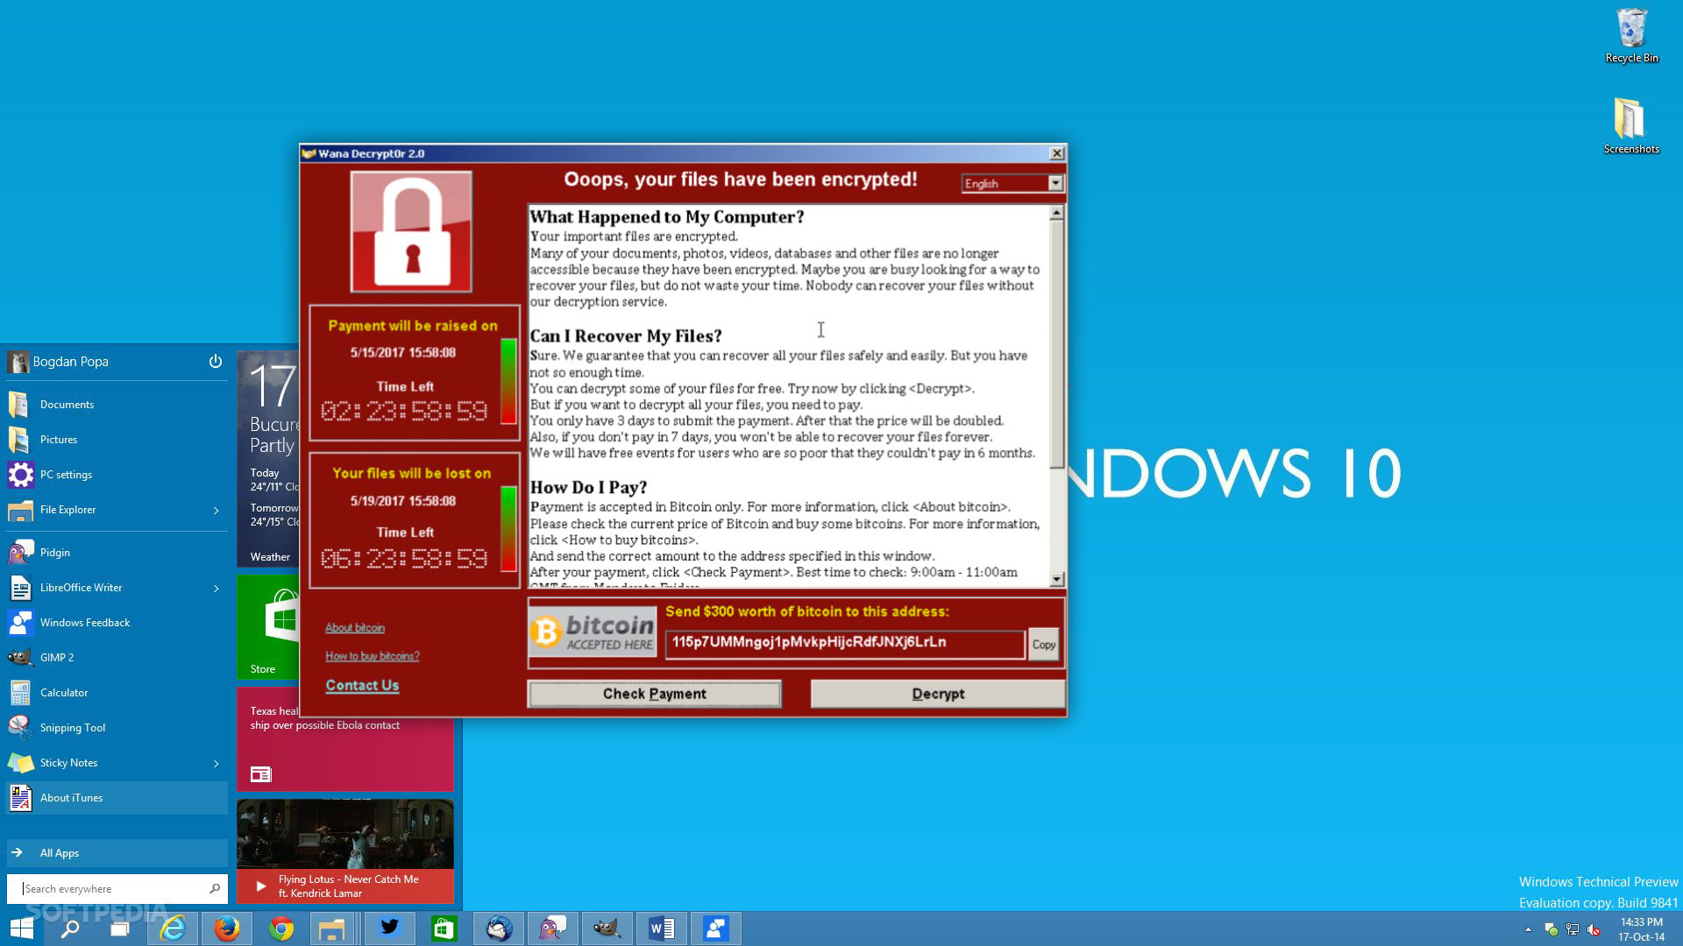The height and width of the screenshot is (946, 1683).
Task: Open the Weather live tile
Action: [268, 458]
